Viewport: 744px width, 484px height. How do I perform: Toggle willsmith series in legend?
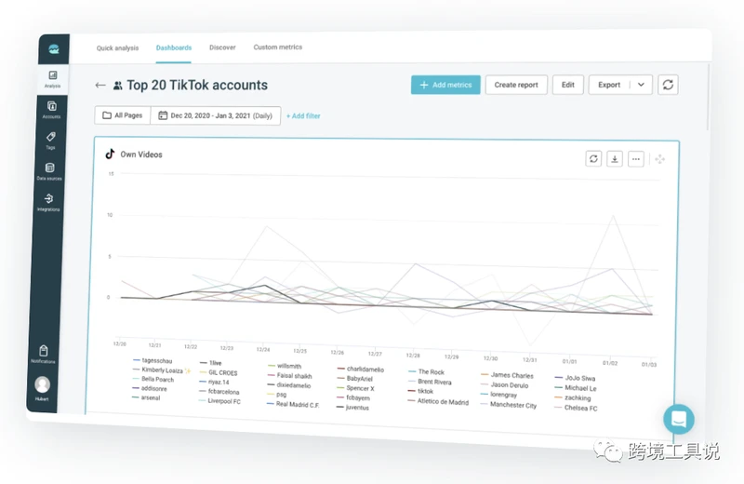pyautogui.click(x=285, y=366)
